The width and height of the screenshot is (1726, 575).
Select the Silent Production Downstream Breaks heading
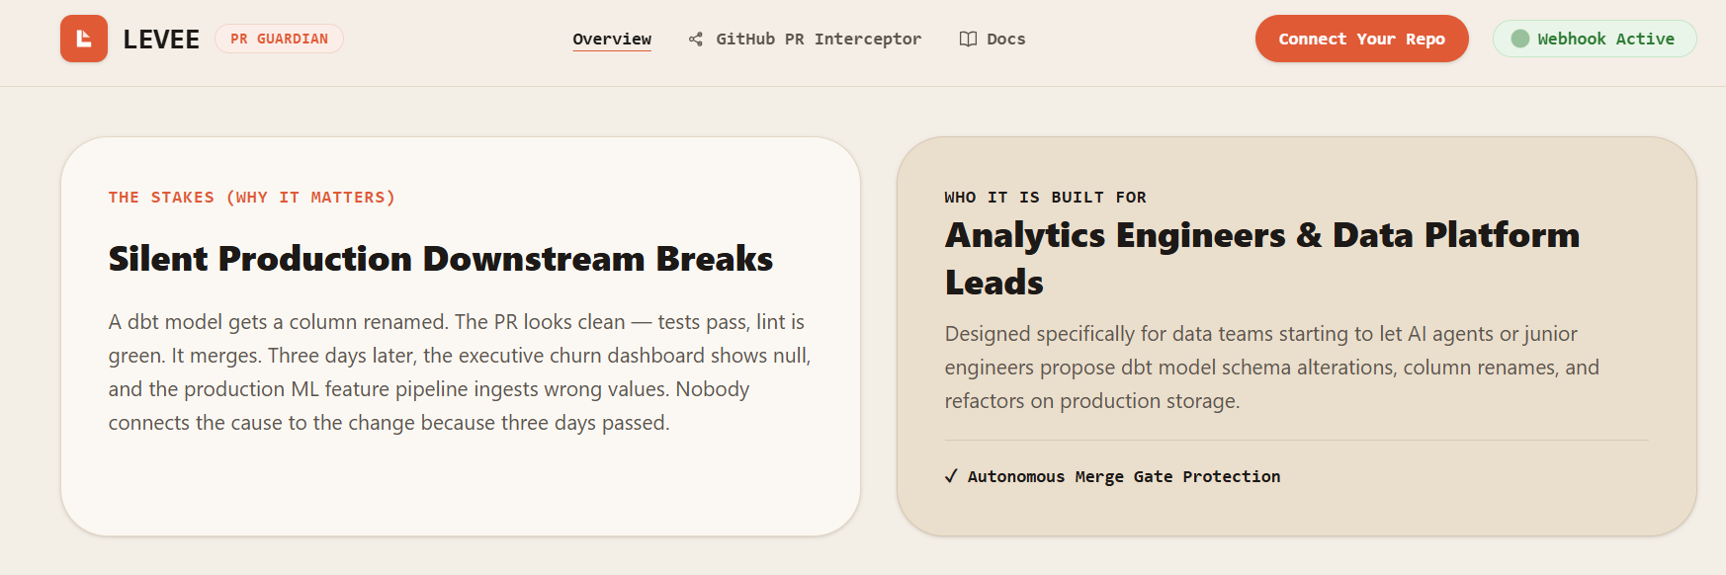[x=441, y=258]
